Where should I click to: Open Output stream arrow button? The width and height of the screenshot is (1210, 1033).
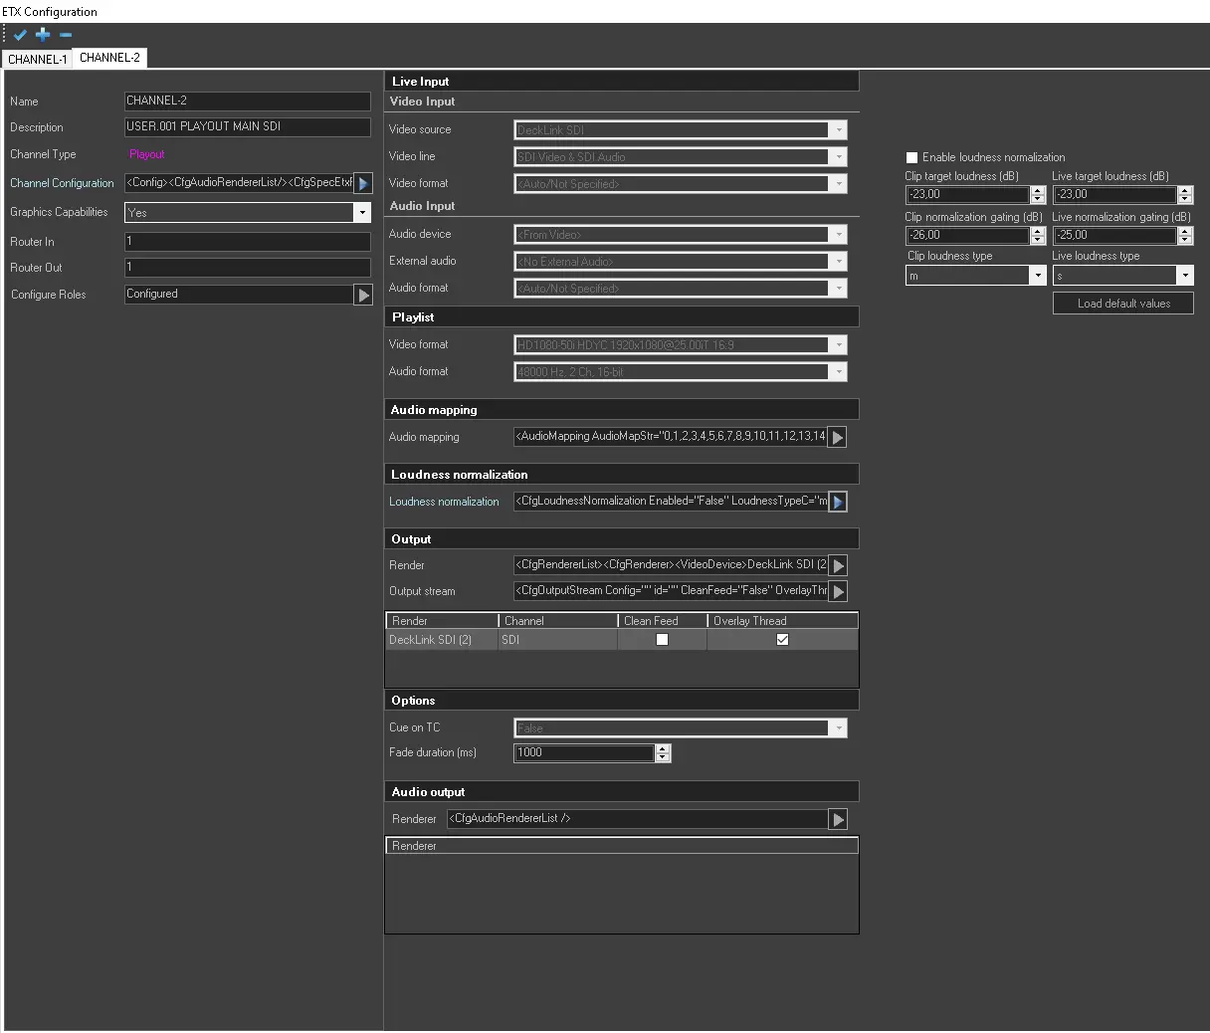point(838,591)
